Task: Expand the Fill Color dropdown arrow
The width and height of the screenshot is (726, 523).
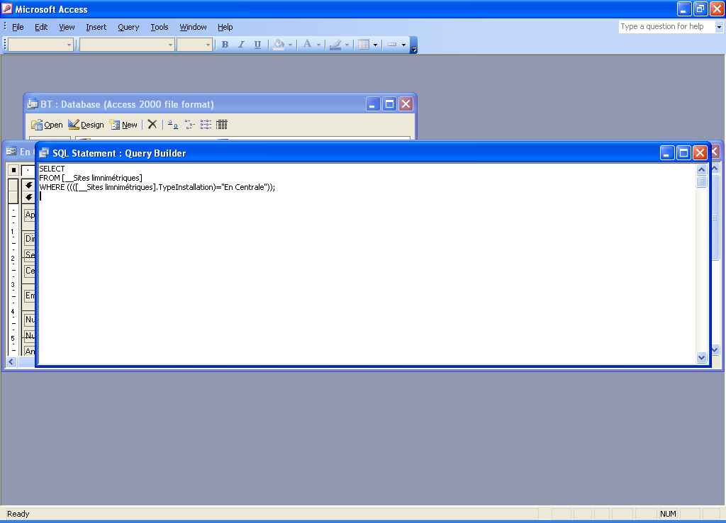Action: point(290,45)
